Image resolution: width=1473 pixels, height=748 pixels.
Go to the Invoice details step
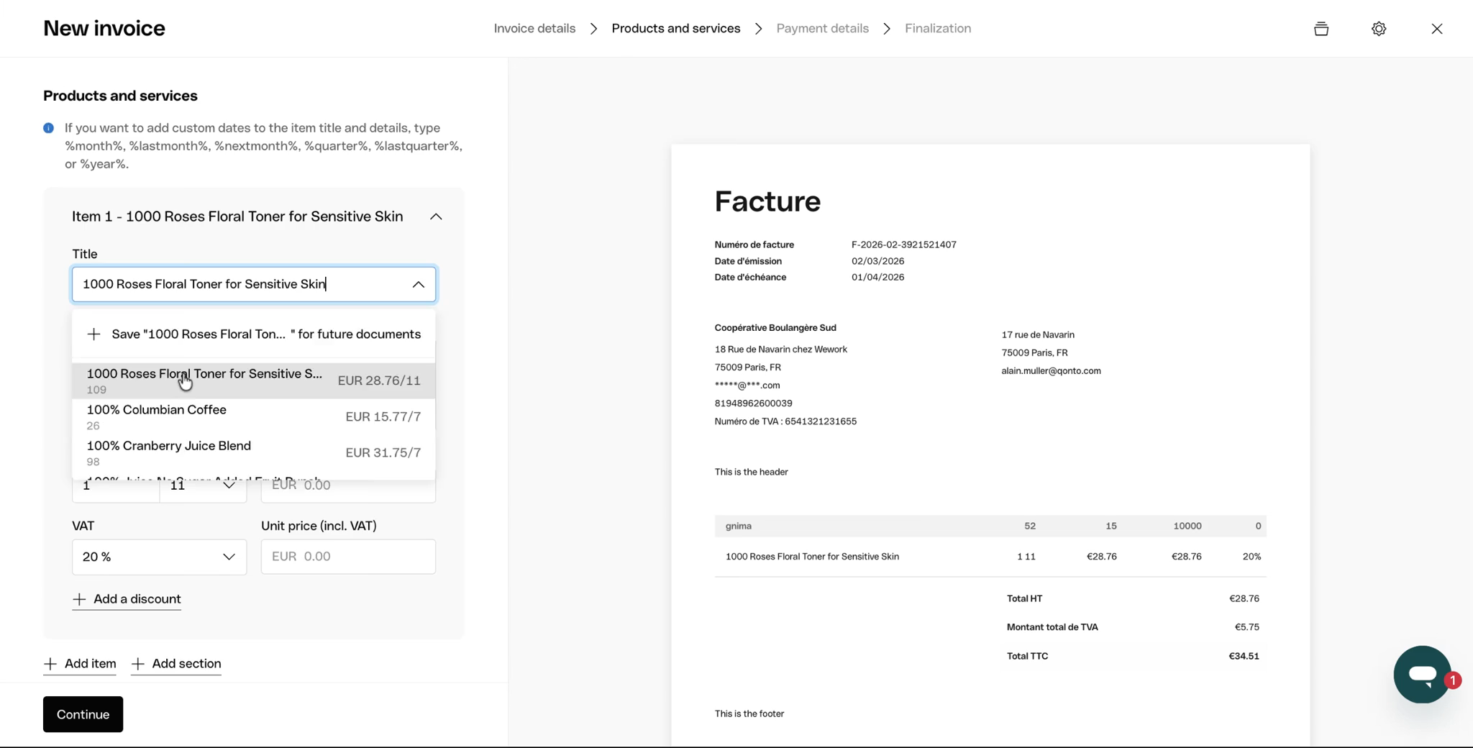click(x=534, y=29)
